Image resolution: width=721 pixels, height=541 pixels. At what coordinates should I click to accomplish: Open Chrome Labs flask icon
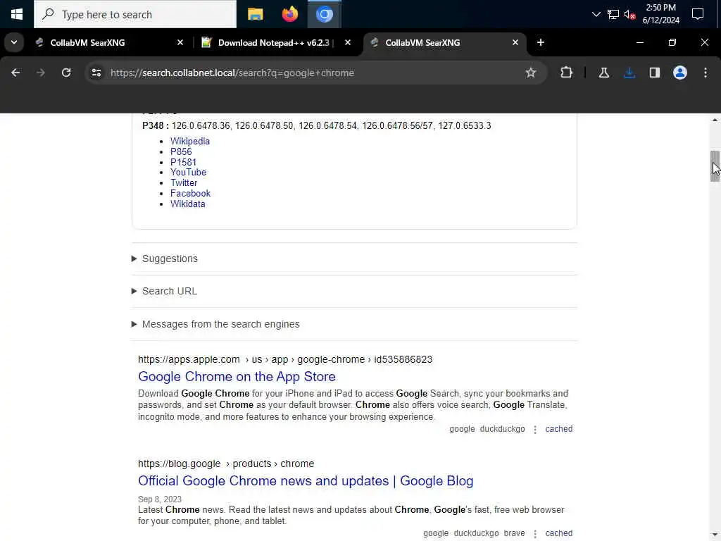pyautogui.click(x=603, y=73)
